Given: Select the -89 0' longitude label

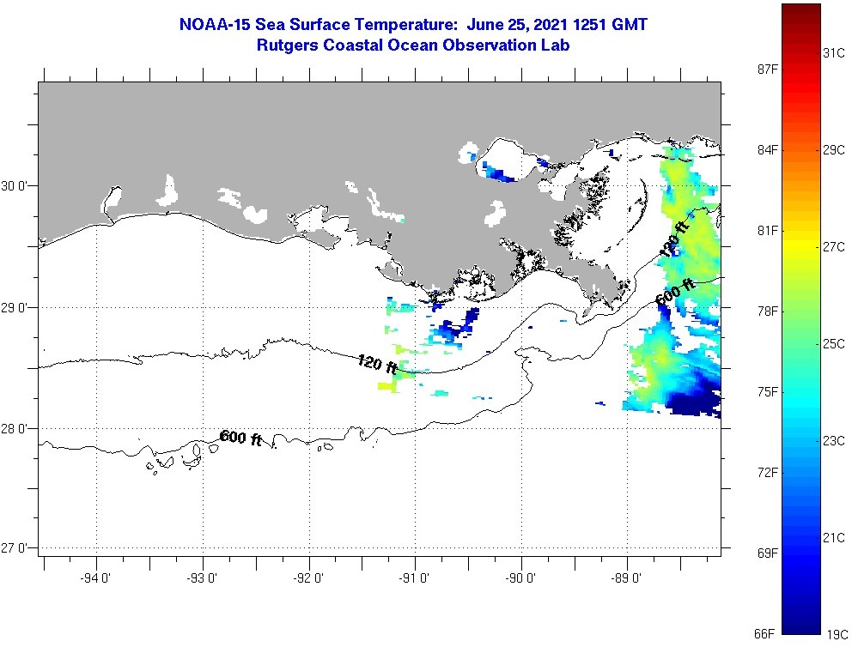Looking at the screenshot, I should (x=626, y=578).
